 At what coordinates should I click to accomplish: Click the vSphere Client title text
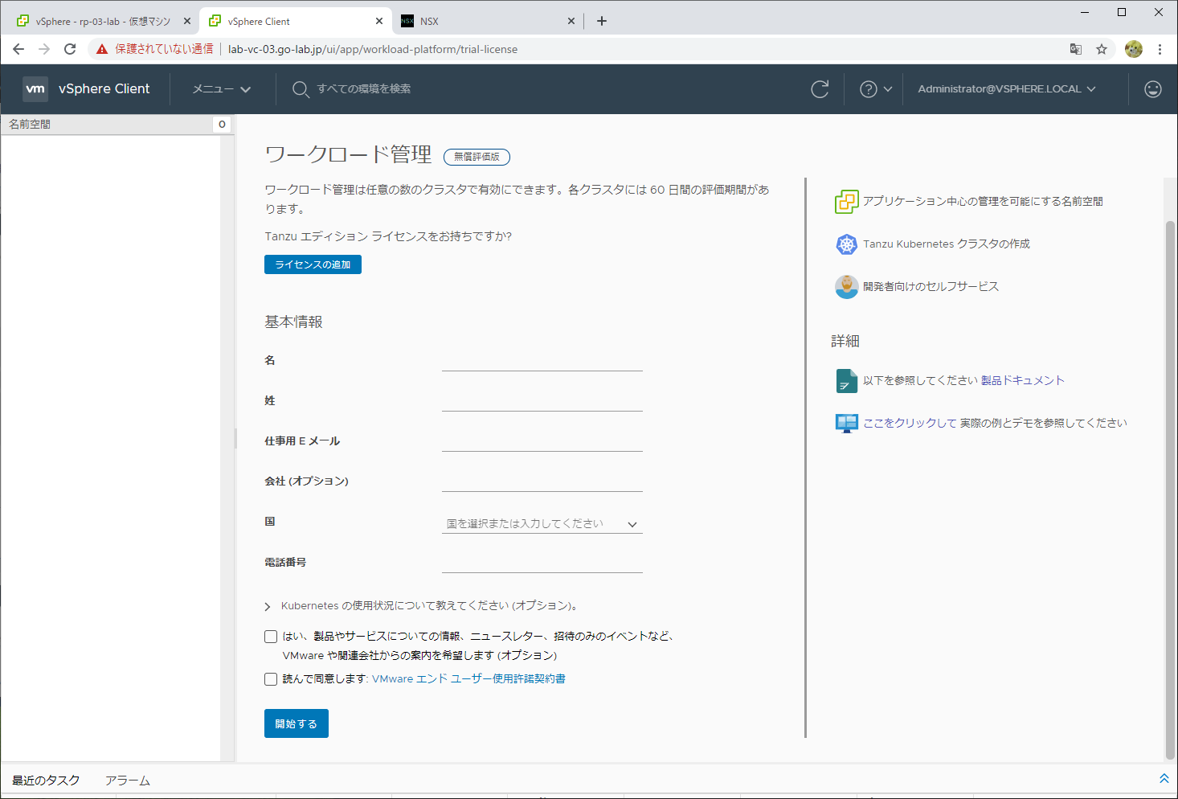point(104,89)
